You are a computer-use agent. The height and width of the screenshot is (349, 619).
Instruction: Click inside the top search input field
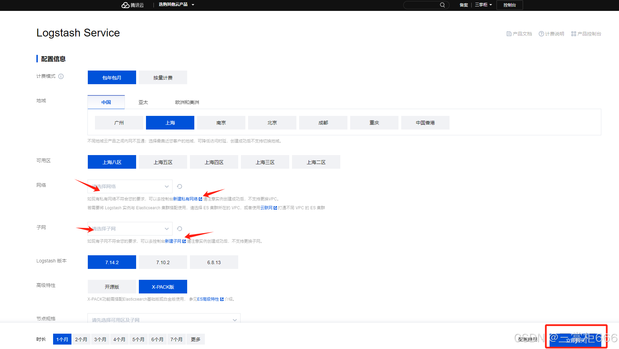pos(422,5)
